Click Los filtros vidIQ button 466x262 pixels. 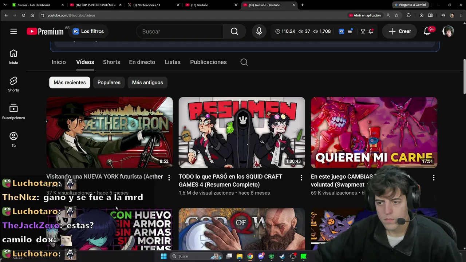point(88,31)
